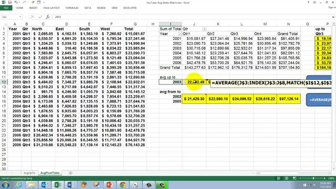Open Word from the taskbar

click(x=70, y=185)
